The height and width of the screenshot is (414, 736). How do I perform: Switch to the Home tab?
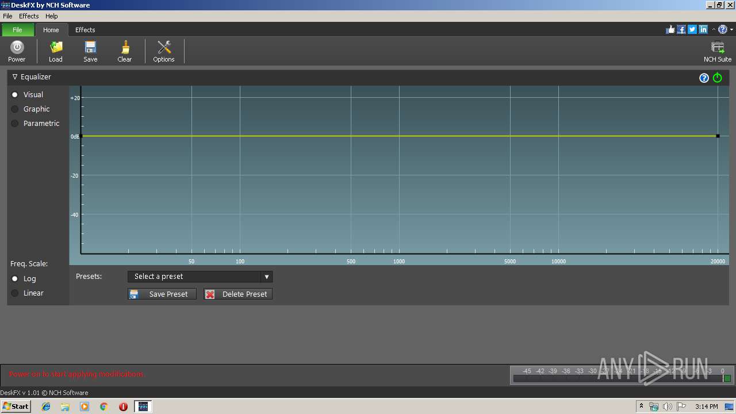pos(51,30)
